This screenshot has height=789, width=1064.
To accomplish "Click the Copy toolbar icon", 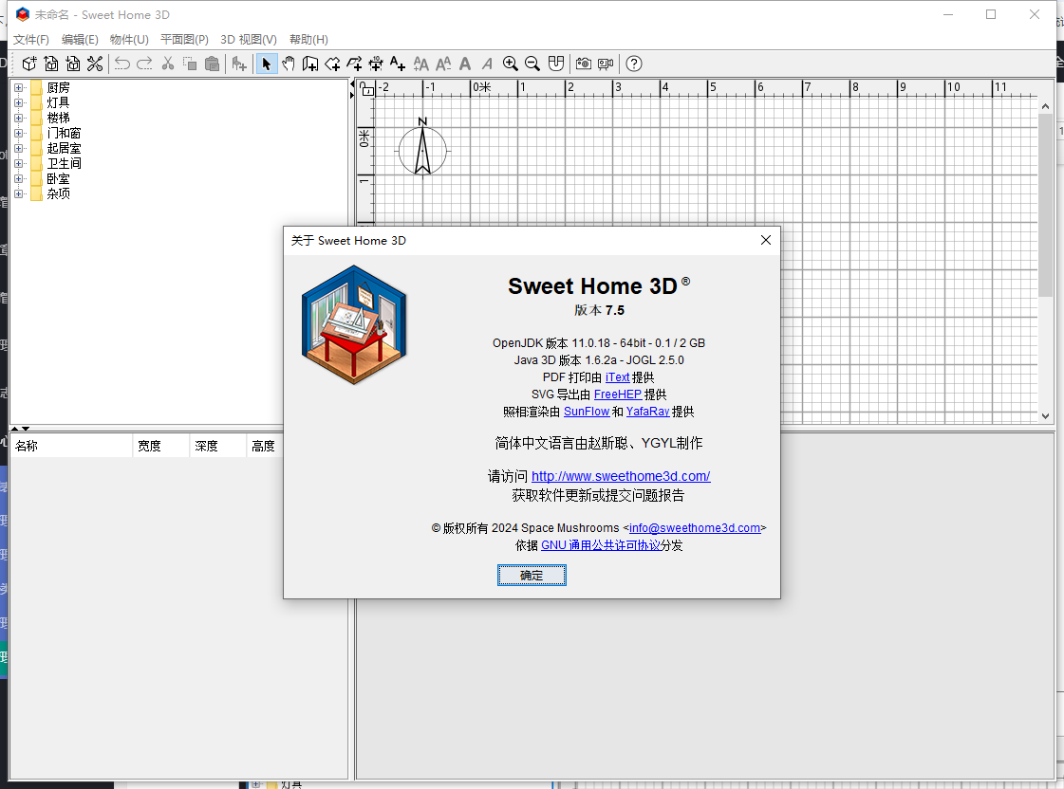I will [190, 64].
